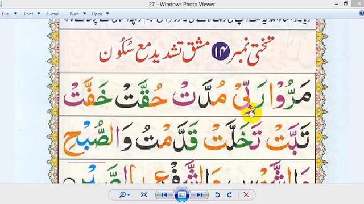Expand the File menu dropdown arrow
The image size is (364, 204).
click(15, 14)
